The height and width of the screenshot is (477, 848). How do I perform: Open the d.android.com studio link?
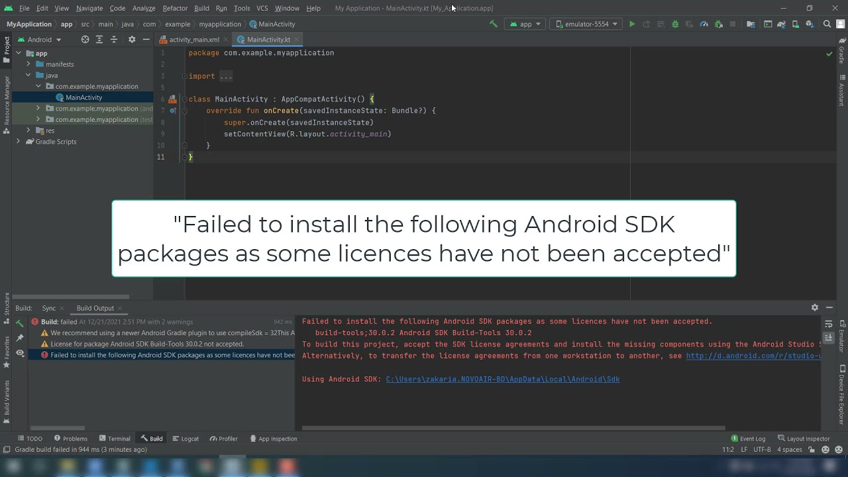pos(753,356)
